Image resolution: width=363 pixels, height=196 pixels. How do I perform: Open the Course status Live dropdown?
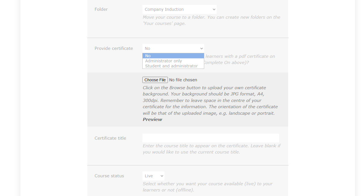click(153, 176)
